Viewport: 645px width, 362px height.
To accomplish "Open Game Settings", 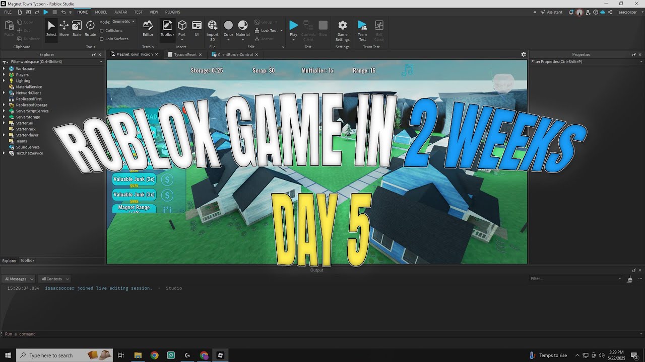I will coord(342,31).
